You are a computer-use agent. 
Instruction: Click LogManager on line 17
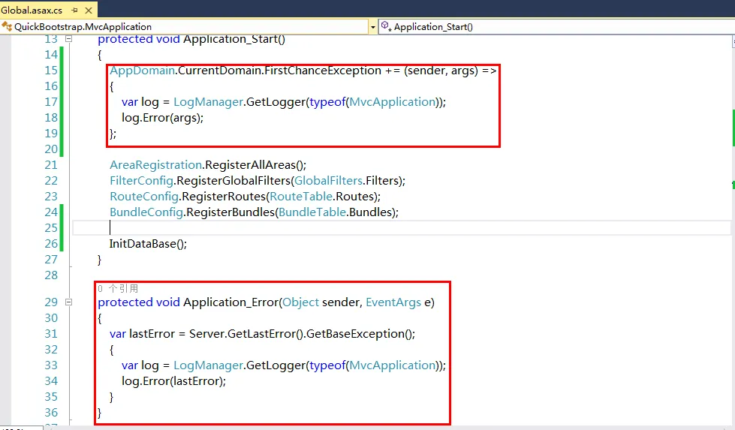pyautogui.click(x=208, y=101)
